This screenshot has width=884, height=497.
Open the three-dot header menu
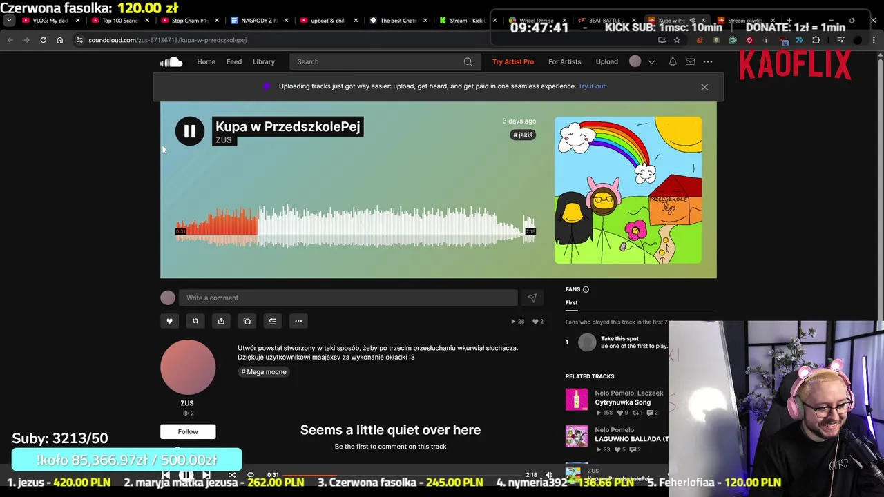[x=708, y=61]
